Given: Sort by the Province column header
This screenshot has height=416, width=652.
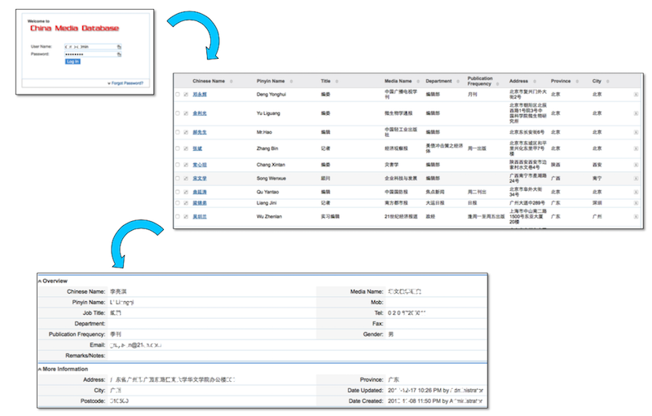Looking at the screenshot, I should tap(562, 82).
